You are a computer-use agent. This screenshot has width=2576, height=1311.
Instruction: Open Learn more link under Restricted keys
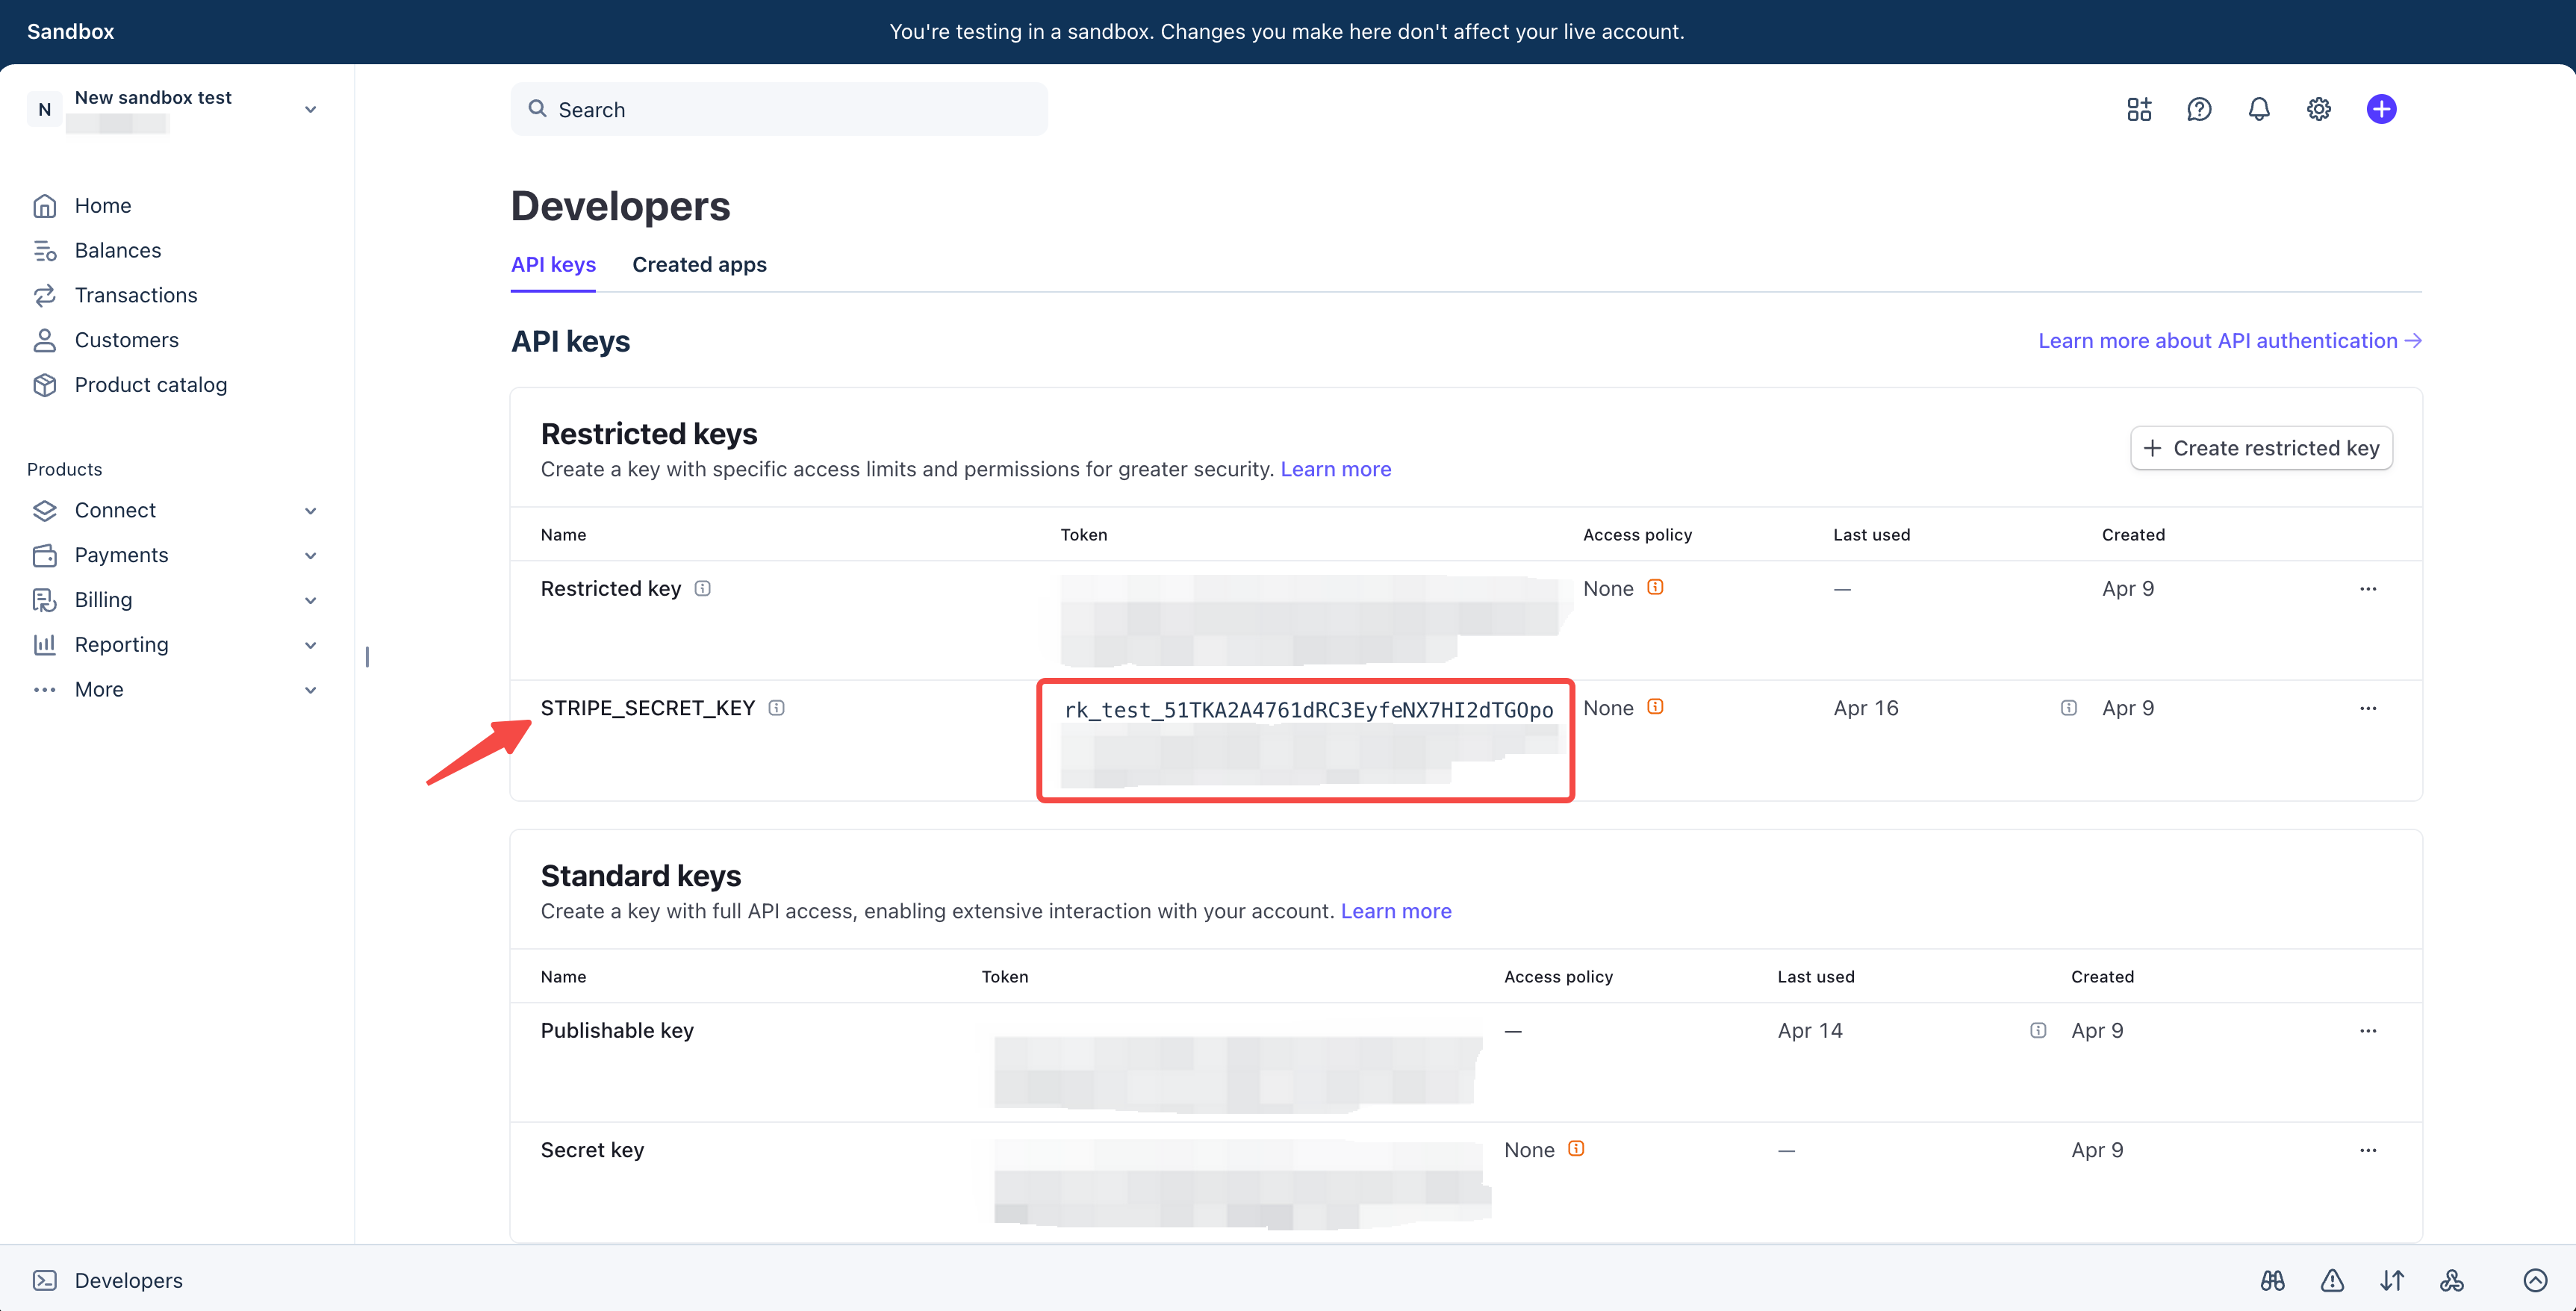[x=1335, y=469]
